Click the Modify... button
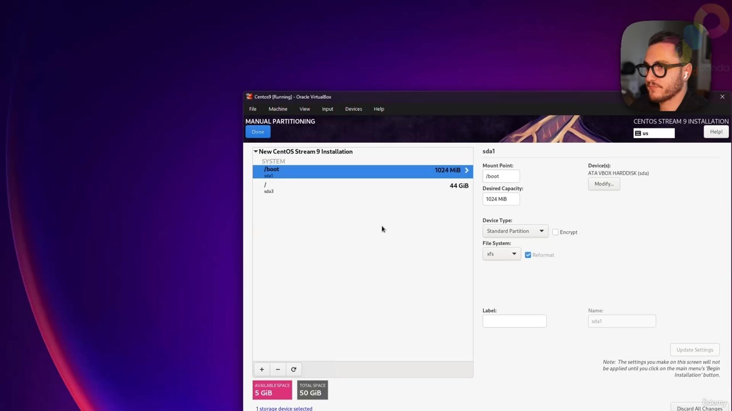 click(604, 184)
